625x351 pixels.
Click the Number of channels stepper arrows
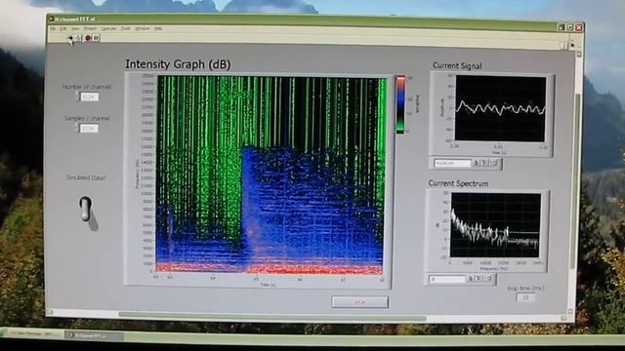[76, 97]
